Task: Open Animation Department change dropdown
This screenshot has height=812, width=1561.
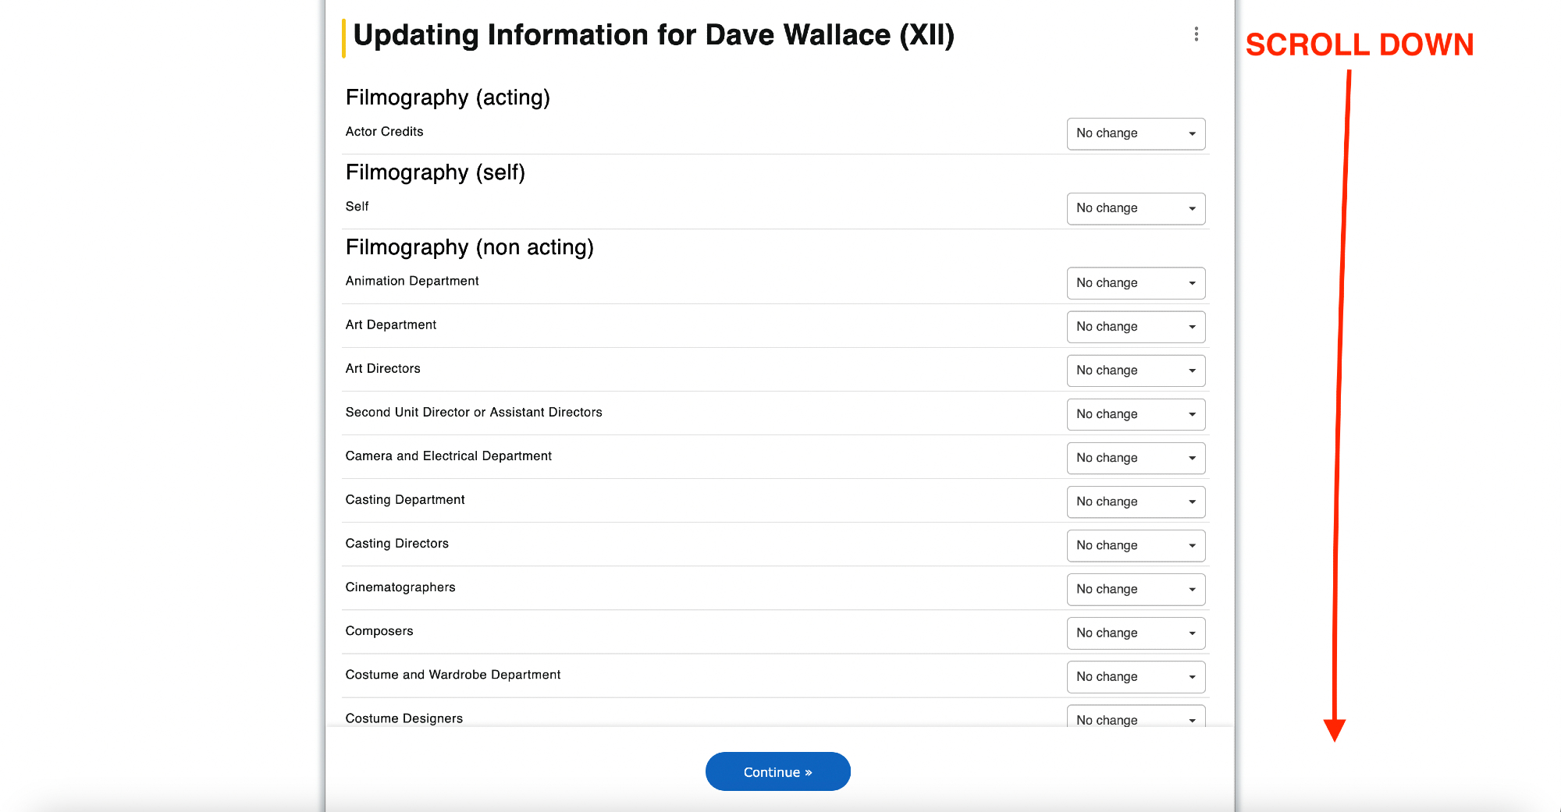Action: (1135, 283)
